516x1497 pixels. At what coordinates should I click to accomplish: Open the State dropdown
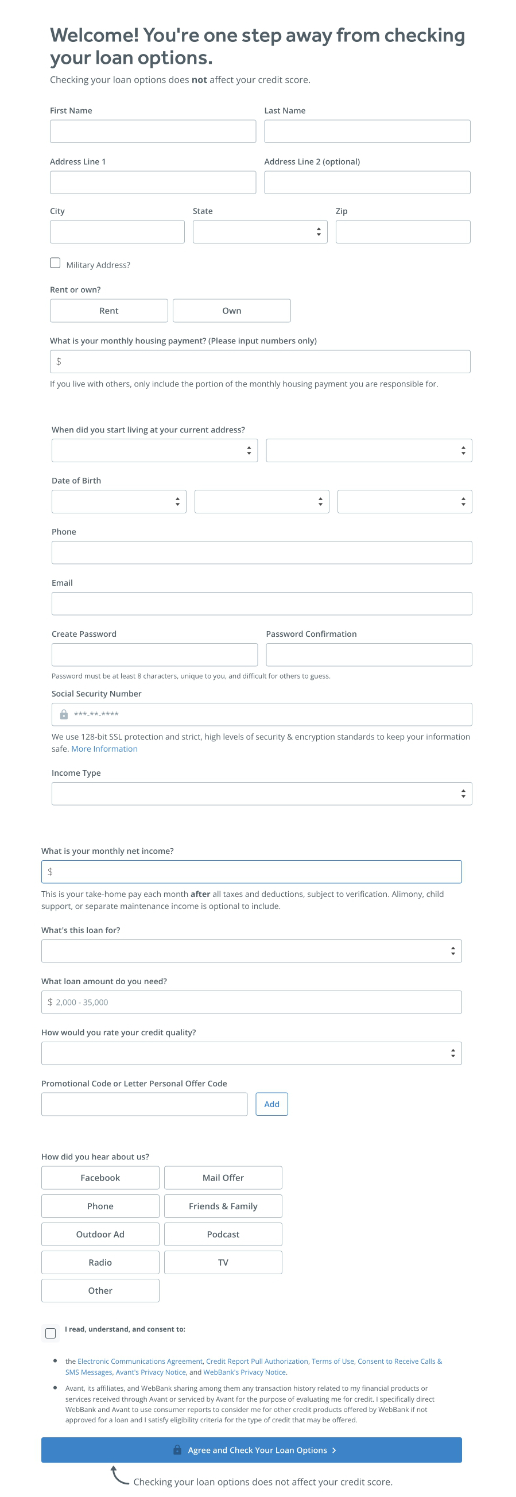(259, 231)
